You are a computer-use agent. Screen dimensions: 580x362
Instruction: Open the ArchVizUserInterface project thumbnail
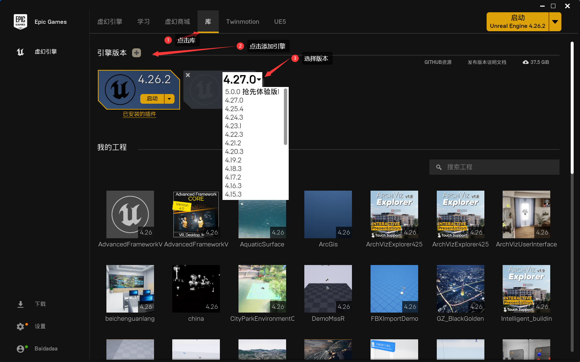[x=526, y=214]
